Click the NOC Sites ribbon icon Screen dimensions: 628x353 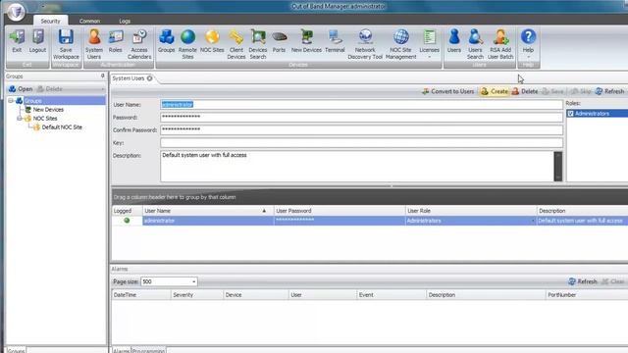212,41
